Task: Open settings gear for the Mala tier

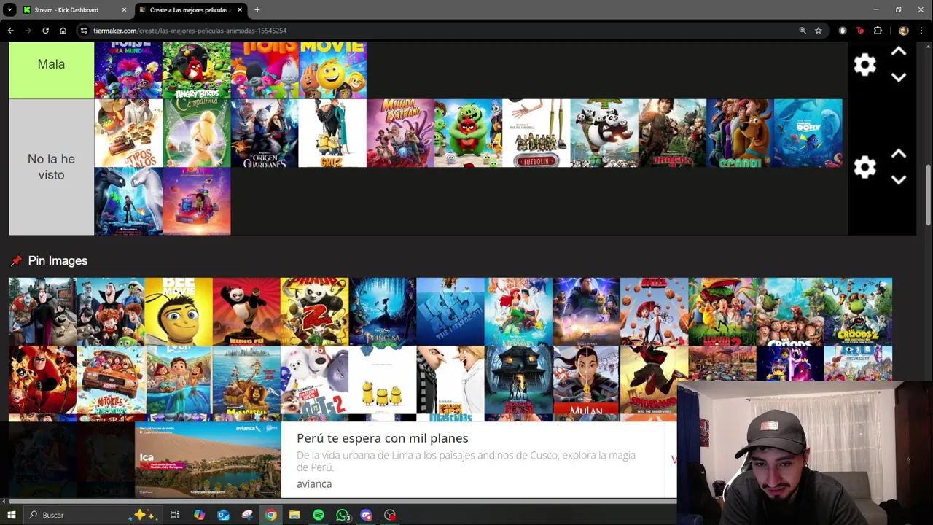Action: coord(864,65)
